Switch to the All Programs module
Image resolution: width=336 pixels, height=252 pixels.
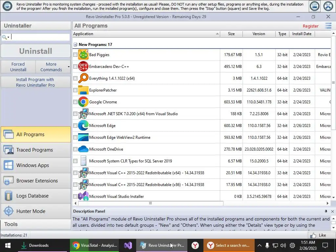point(36,134)
